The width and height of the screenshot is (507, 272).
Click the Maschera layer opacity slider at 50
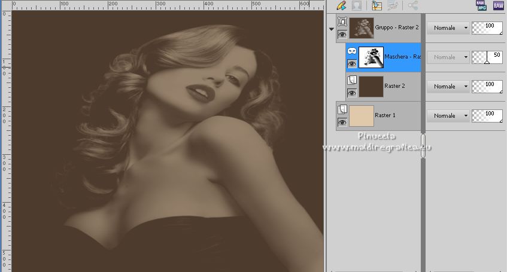[x=487, y=57]
